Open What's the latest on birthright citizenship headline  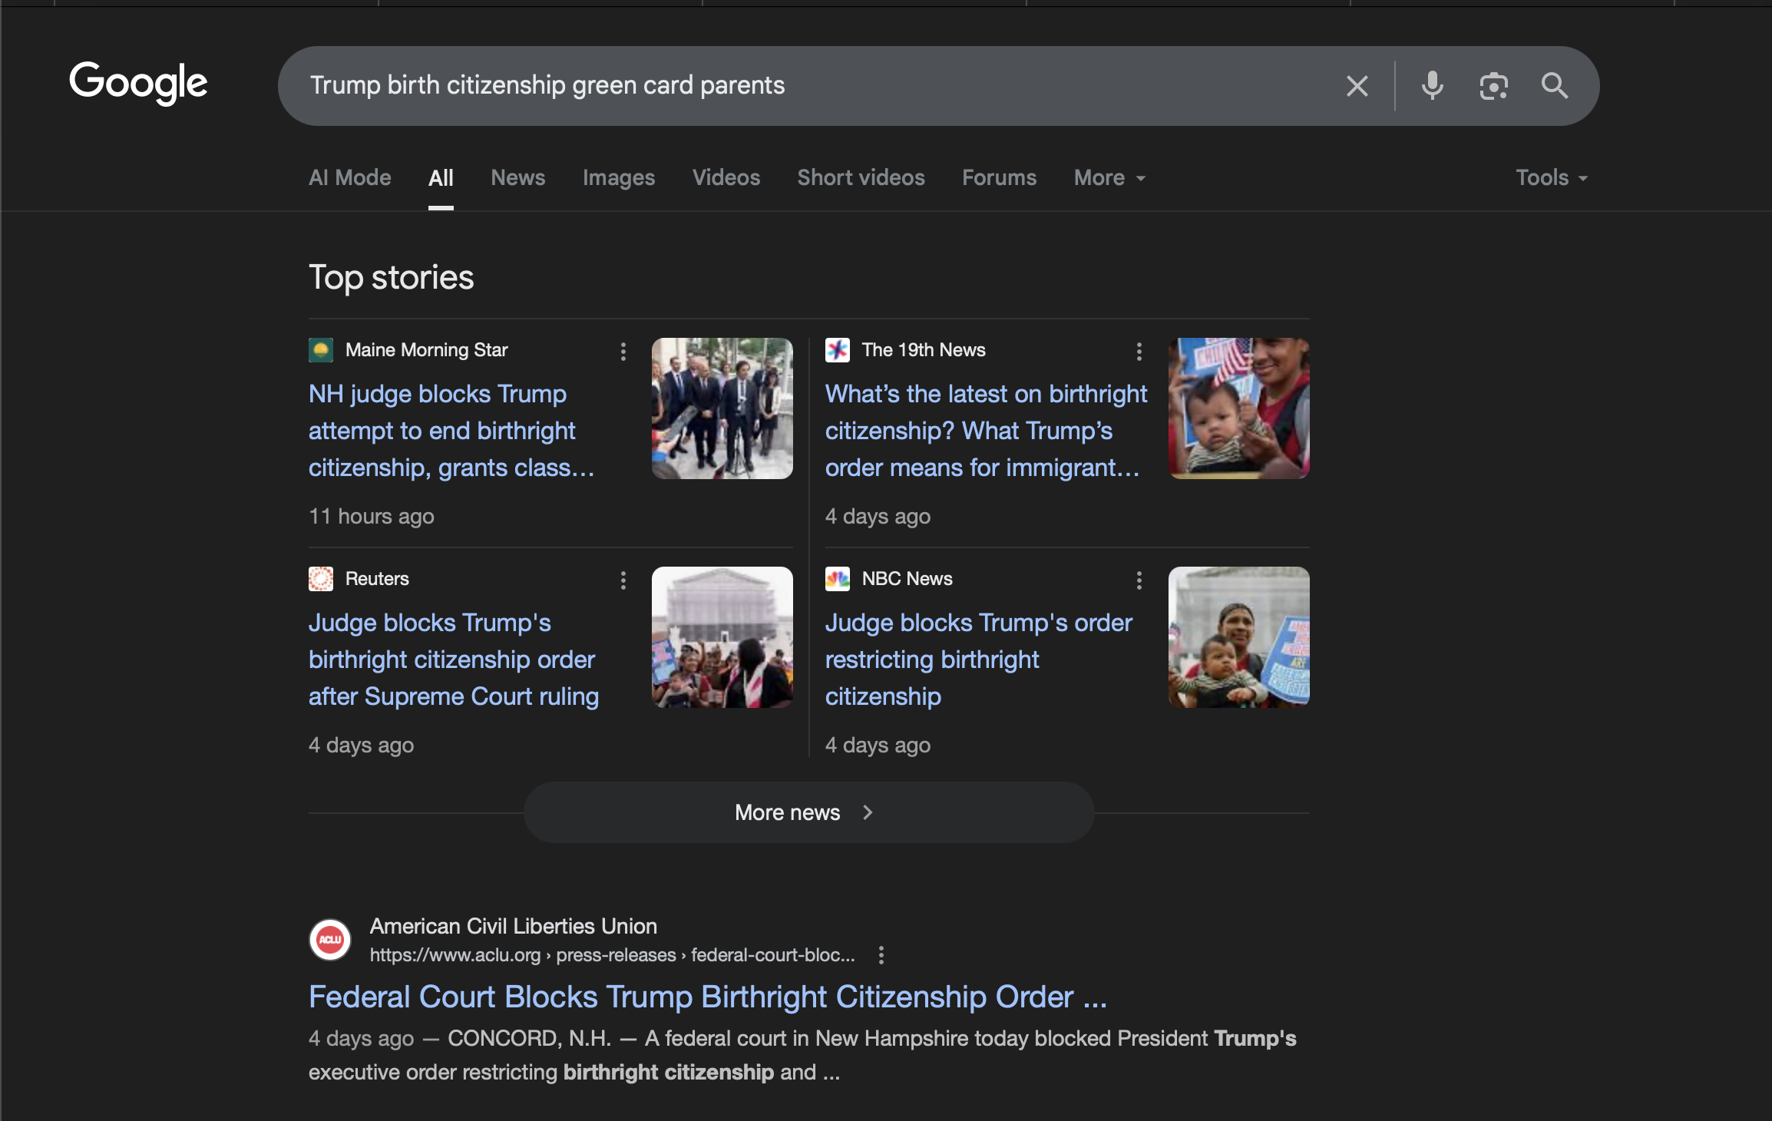[x=986, y=431]
